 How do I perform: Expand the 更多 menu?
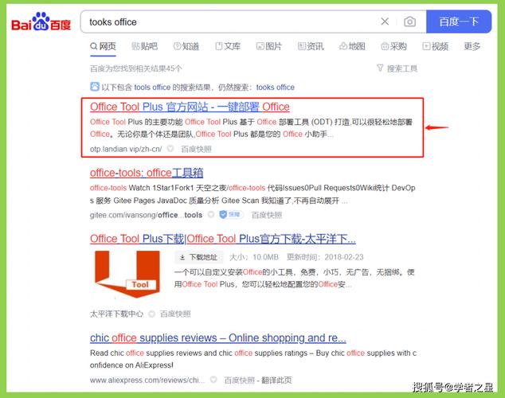click(472, 46)
